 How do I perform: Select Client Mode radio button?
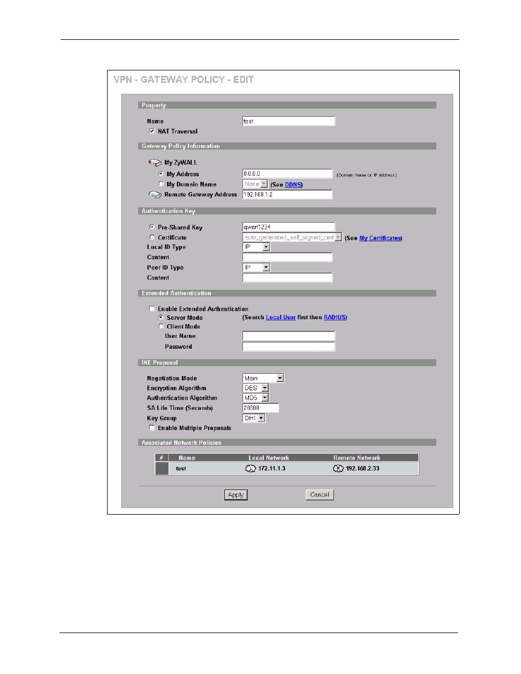[x=161, y=326]
